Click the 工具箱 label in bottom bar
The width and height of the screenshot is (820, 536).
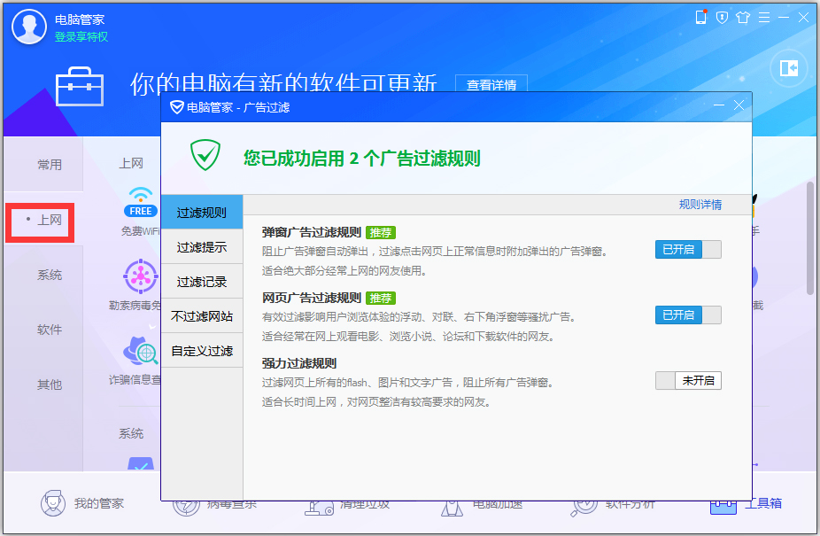pos(763,503)
